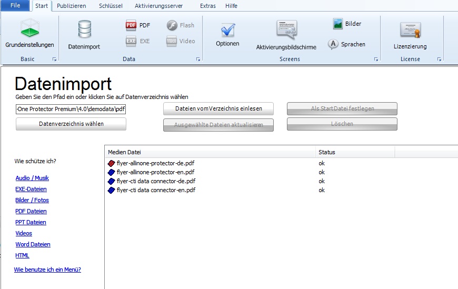This screenshot has height=289, width=458.
Task: Open the File menu
Action: click(15, 6)
